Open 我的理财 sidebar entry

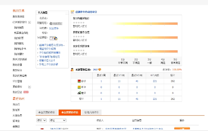pyautogui.click(x=19, y=54)
